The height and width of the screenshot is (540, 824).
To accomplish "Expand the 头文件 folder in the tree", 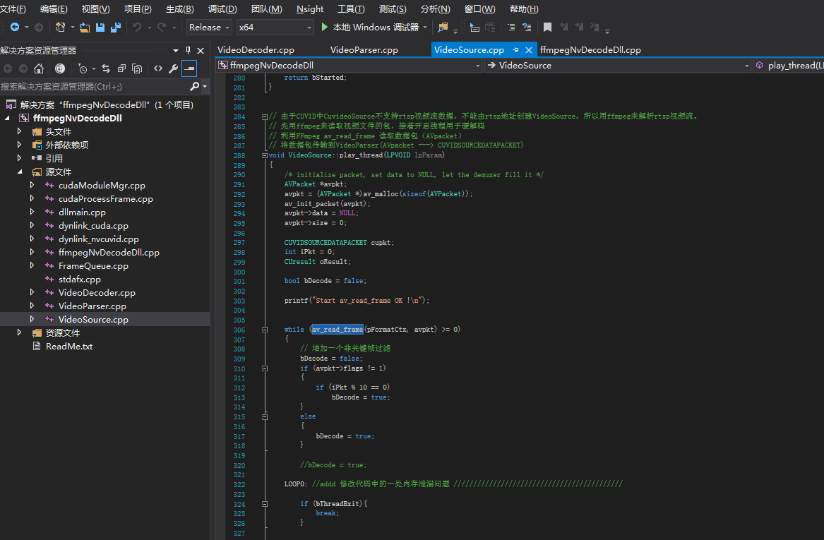I will (x=20, y=132).
